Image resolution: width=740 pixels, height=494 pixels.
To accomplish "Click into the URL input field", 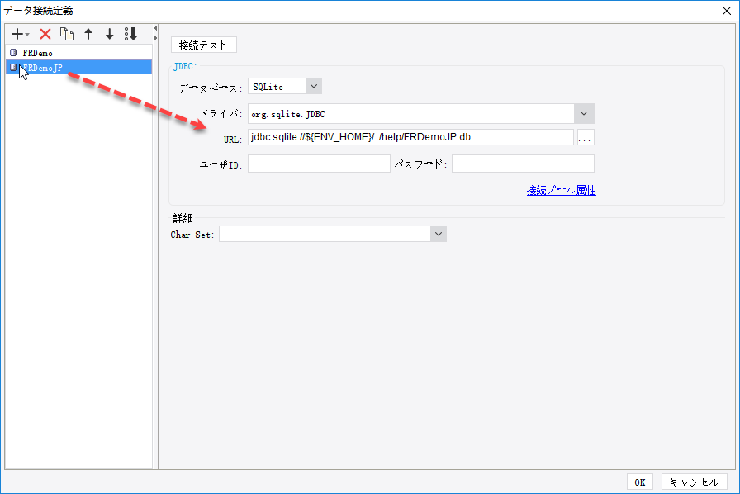I will pyautogui.click(x=410, y=137).
